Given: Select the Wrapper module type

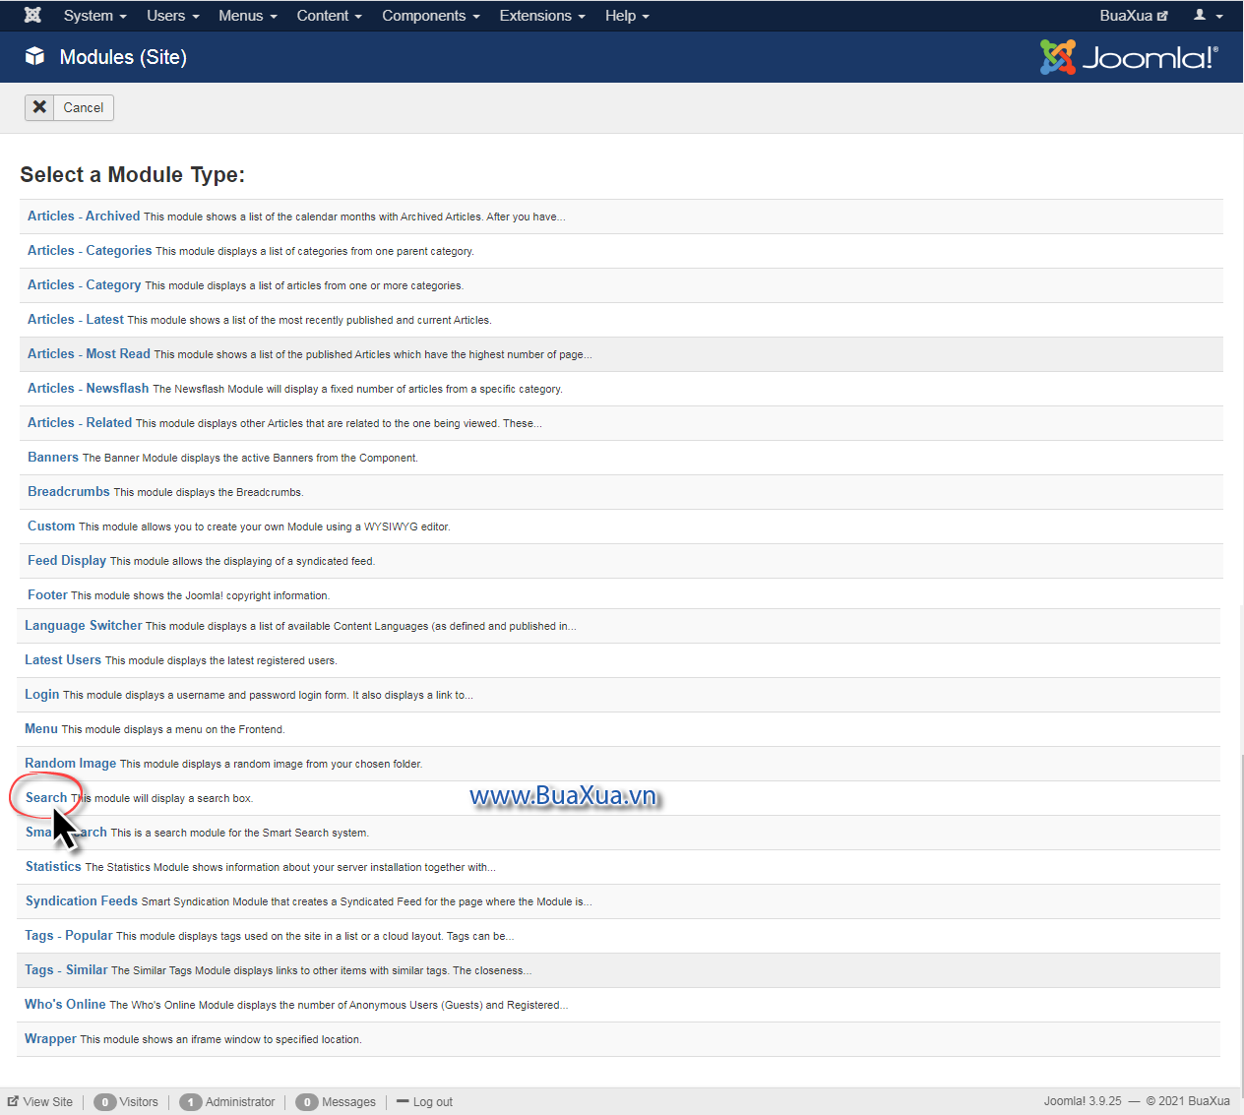Looking at the screenshot, I should click(x=50, y=1038).
